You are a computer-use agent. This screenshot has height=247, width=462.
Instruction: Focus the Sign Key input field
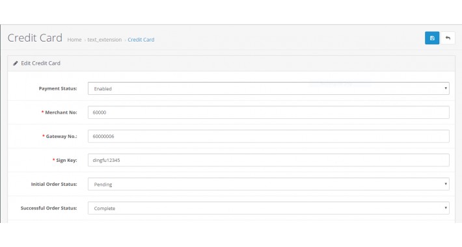269,160
